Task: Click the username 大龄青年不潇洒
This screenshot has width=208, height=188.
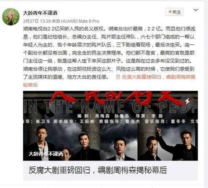Action: click(x=40, y=13)
